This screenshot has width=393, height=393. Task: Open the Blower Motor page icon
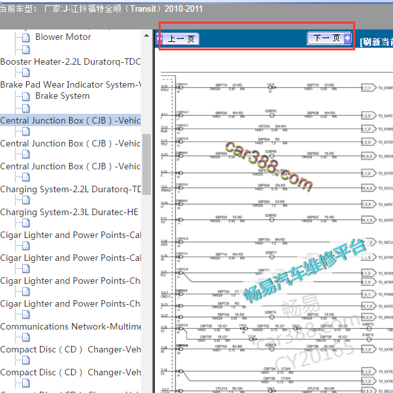pyautogui.click(x=26, y=38)
